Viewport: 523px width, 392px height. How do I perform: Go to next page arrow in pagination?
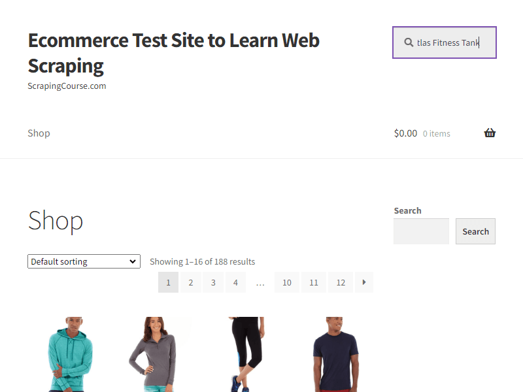pos(364,282)
